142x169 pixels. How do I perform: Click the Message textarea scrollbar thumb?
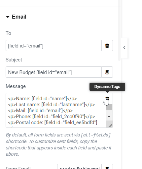[x=109, y=107]
